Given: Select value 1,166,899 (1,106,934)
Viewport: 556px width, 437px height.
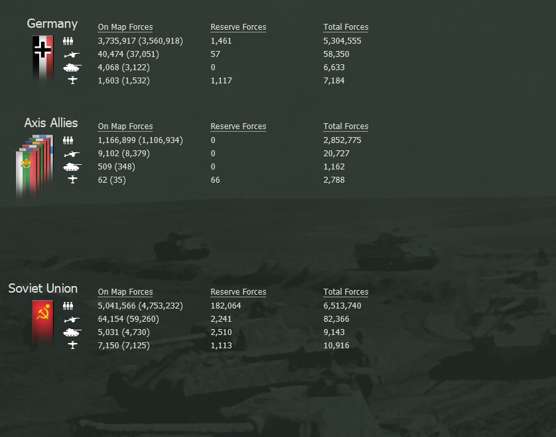Looking at the screenshot, I should point(141,140).
